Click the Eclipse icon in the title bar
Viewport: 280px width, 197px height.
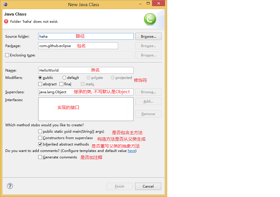(5, 4)
